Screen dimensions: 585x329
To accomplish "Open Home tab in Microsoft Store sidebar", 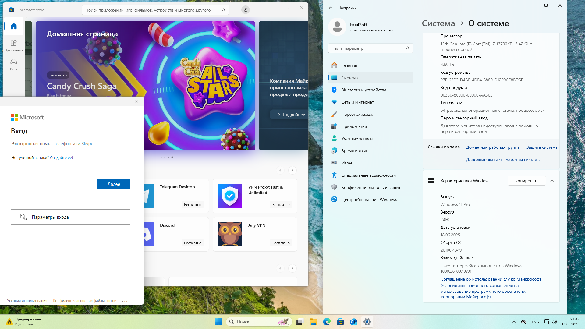I will pyautogui.click(x=14, y=26).
